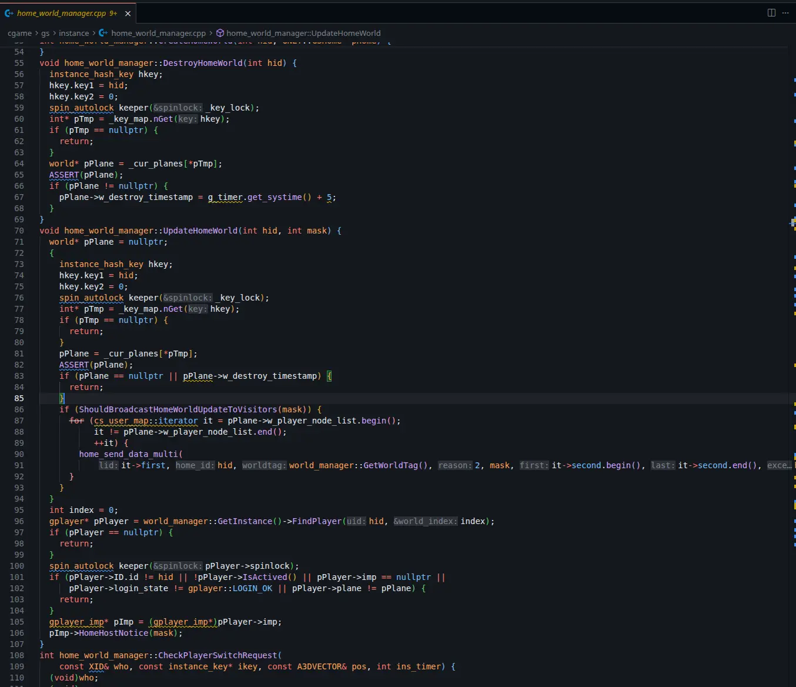This screenshot has height=687, width=796.
Task: Click the vertical scrollbar overview ruler
Action: pyautogui.click(x=792, y=363)
